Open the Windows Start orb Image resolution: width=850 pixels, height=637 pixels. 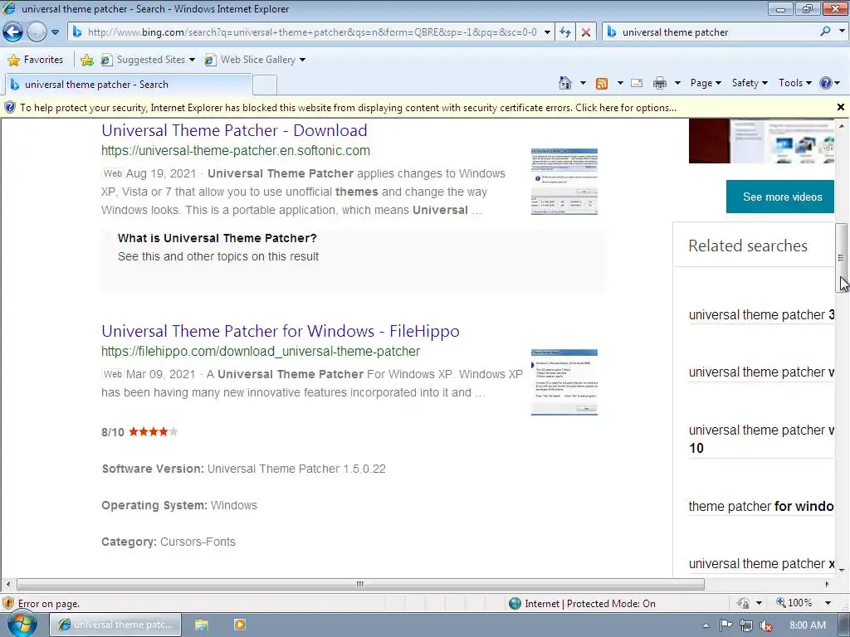pos(22,625)
